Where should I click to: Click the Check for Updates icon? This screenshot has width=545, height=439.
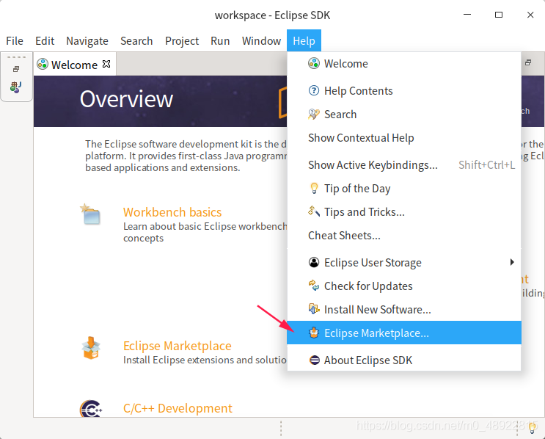click(314, 286)
